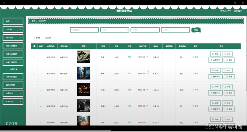Expand the 电影信息管理 sidebar menu
Screen dimensions: 247x132
(13, 54)
